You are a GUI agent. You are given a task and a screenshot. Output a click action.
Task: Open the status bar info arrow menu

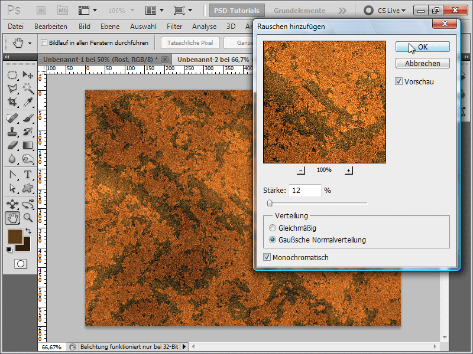pyautogui.click(x=184, y=347)
